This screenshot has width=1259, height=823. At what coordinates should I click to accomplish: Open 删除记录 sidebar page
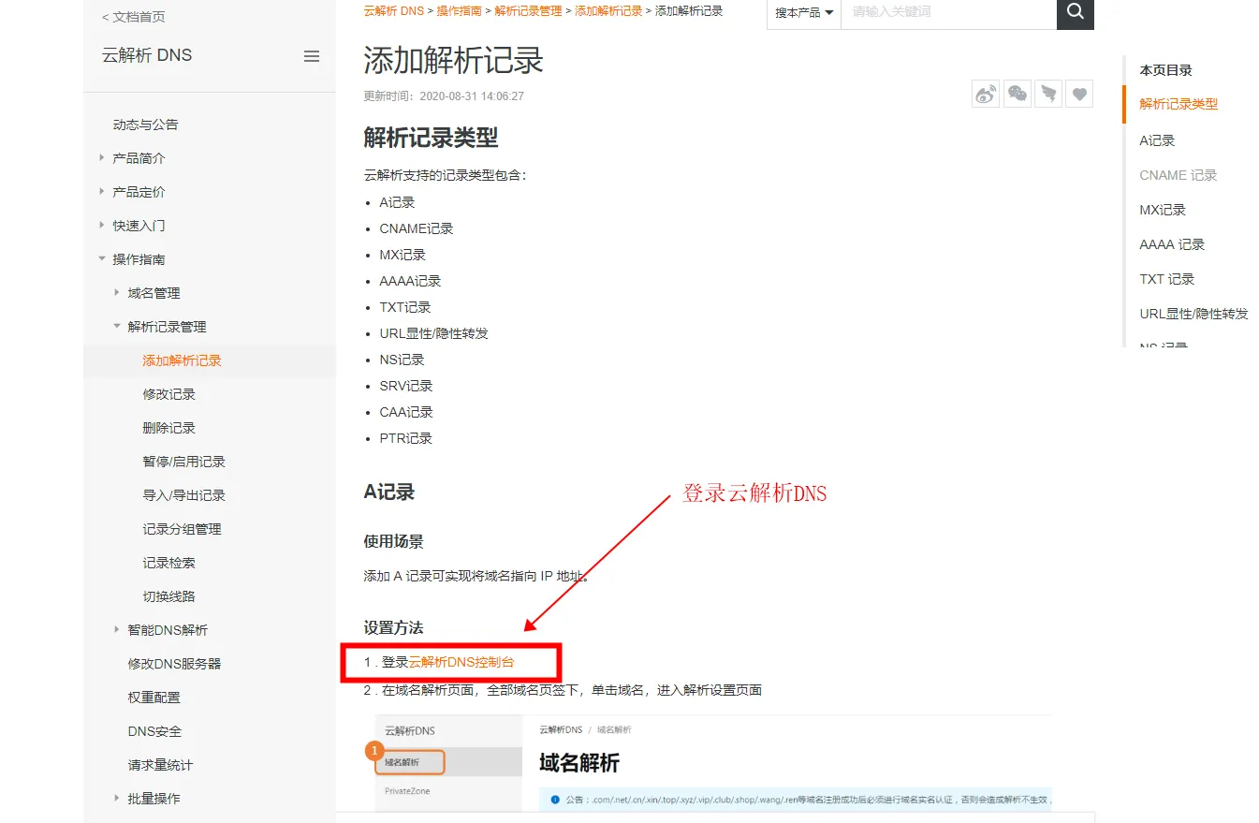[168, 428]
